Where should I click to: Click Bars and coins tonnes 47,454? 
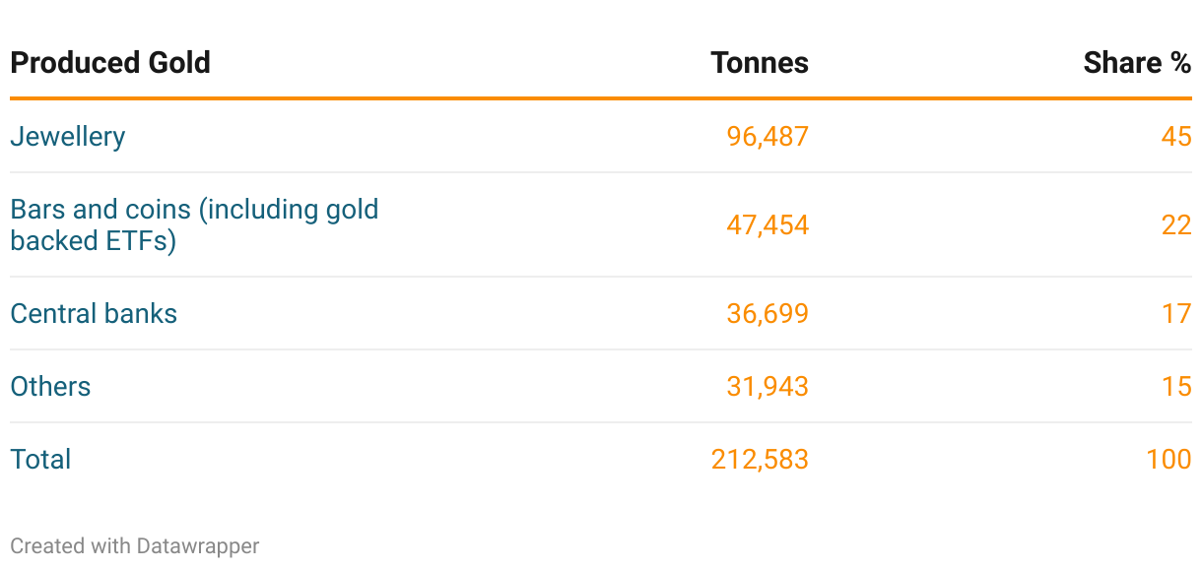coord(768,224)
